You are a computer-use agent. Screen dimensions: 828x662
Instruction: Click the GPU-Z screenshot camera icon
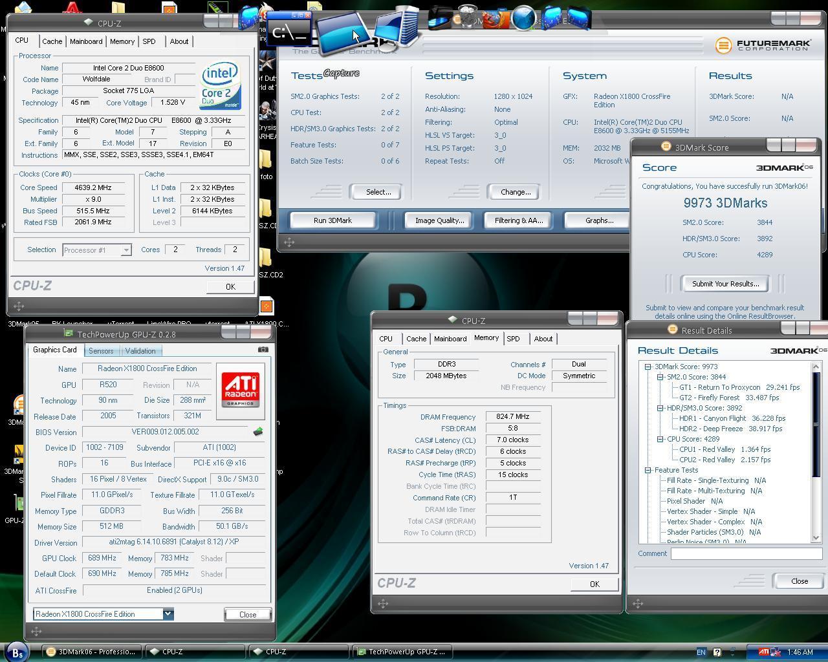pos(263,349)
